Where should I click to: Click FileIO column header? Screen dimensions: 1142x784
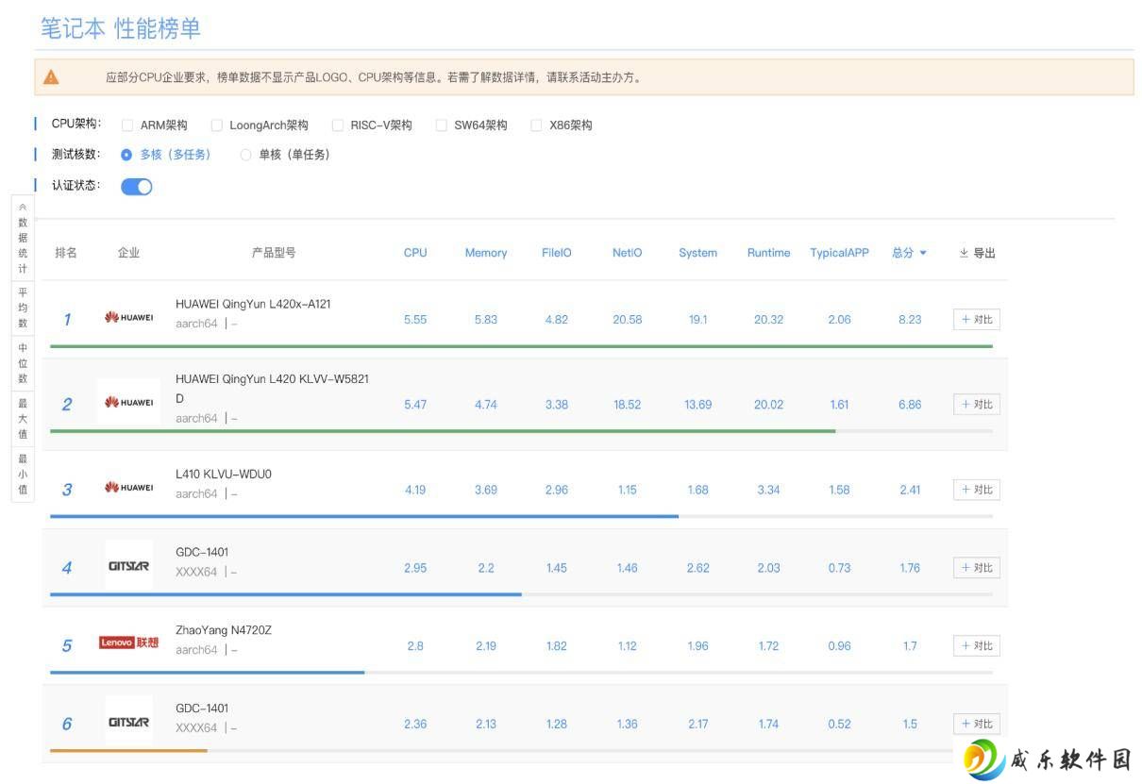tap(557, 253)
